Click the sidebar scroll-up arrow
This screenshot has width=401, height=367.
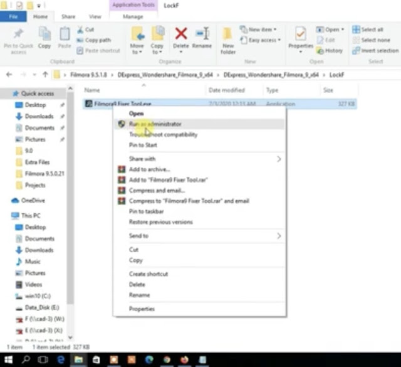[70, 88]
